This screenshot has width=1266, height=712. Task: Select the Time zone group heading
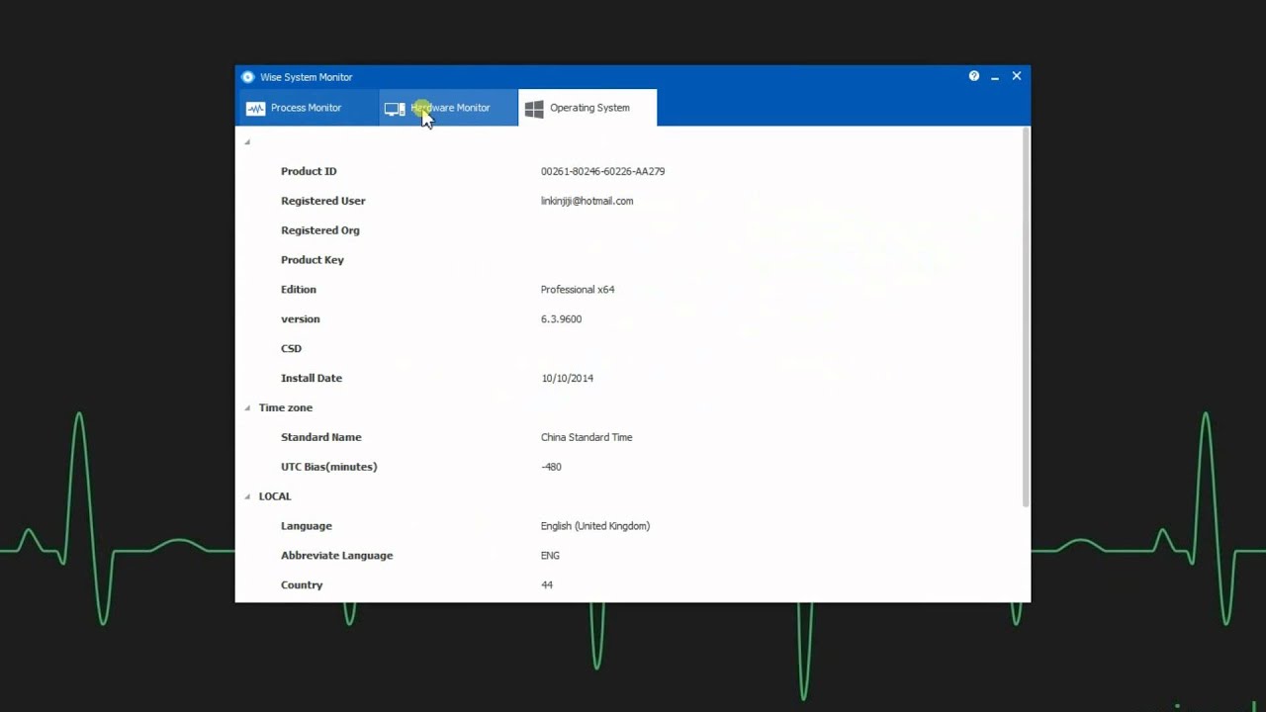click(x=286, y=407)
